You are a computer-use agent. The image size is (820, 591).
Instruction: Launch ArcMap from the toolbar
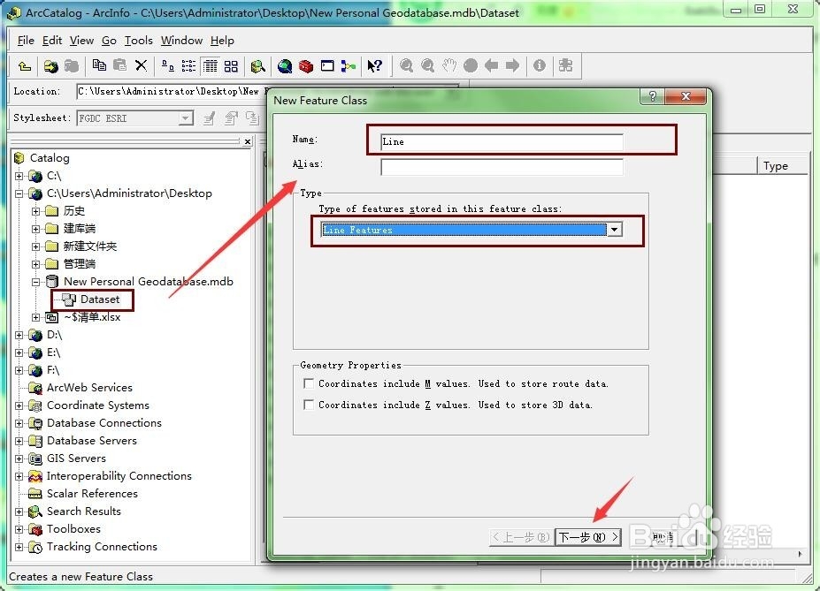[x=285, y=65]
